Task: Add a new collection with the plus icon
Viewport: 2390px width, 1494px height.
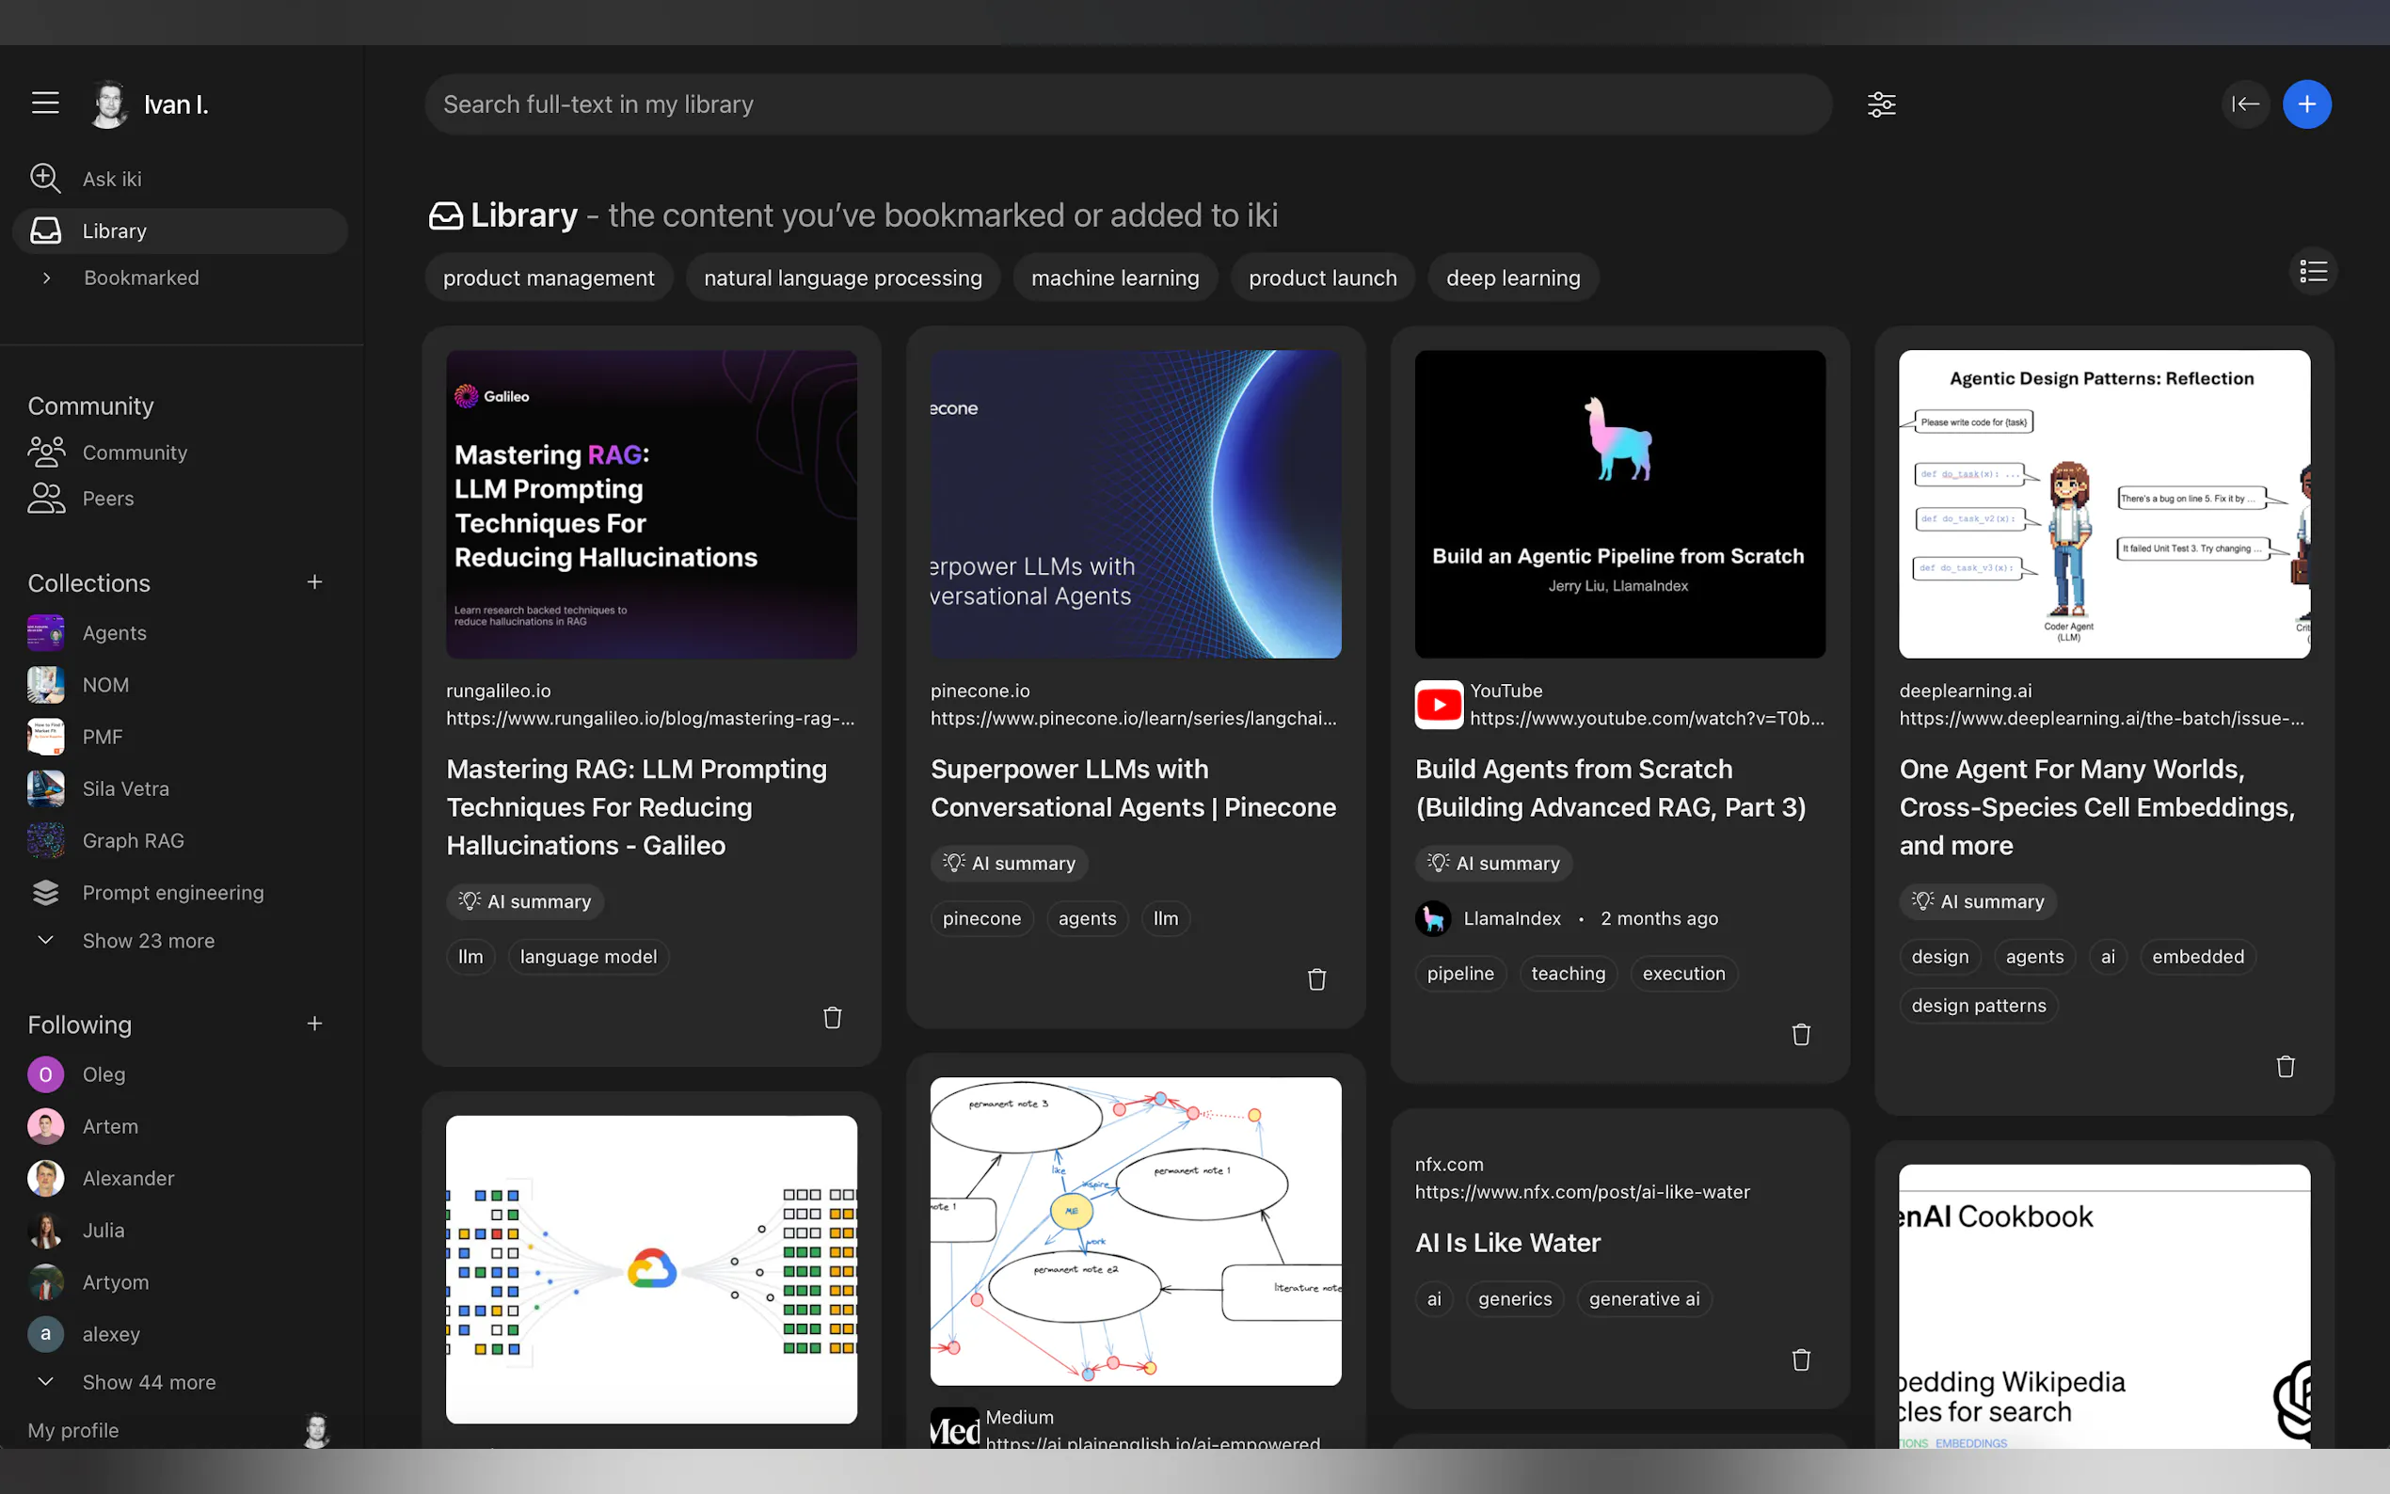Action: (x=314, y=583)
